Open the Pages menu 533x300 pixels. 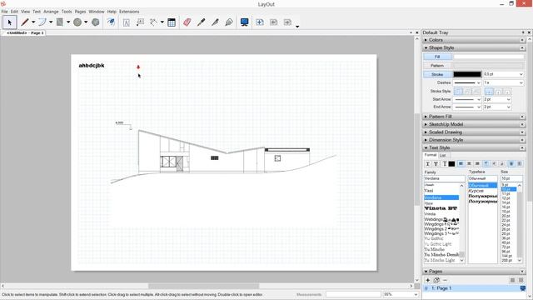pos(80,12)
